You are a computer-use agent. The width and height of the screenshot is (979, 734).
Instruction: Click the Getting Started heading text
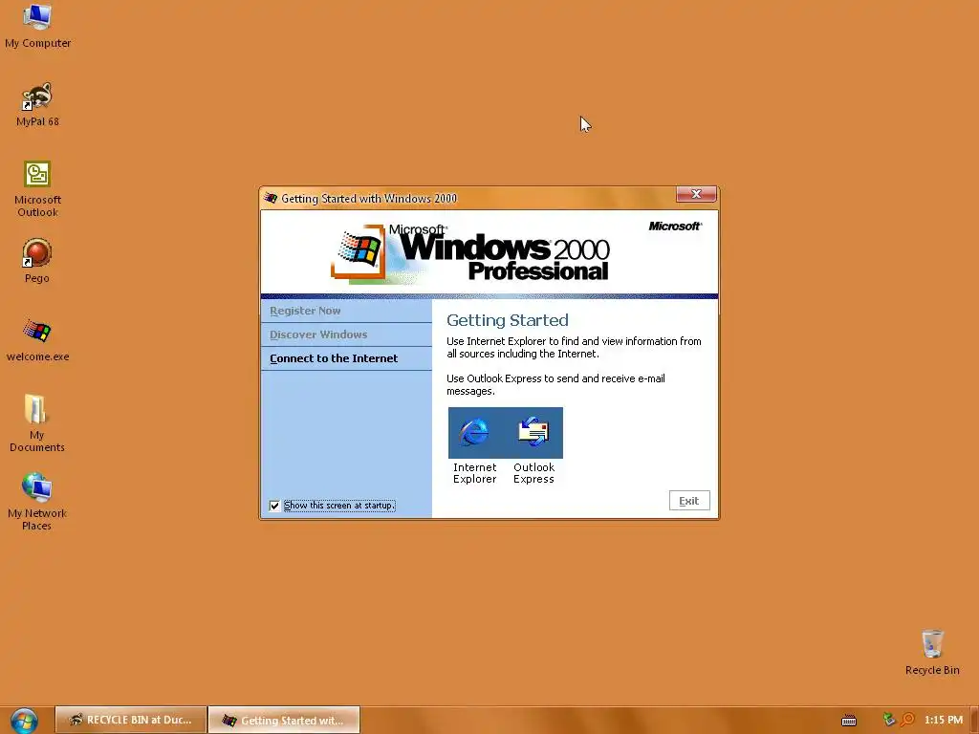pyautogui.click(x=507, y=320)
